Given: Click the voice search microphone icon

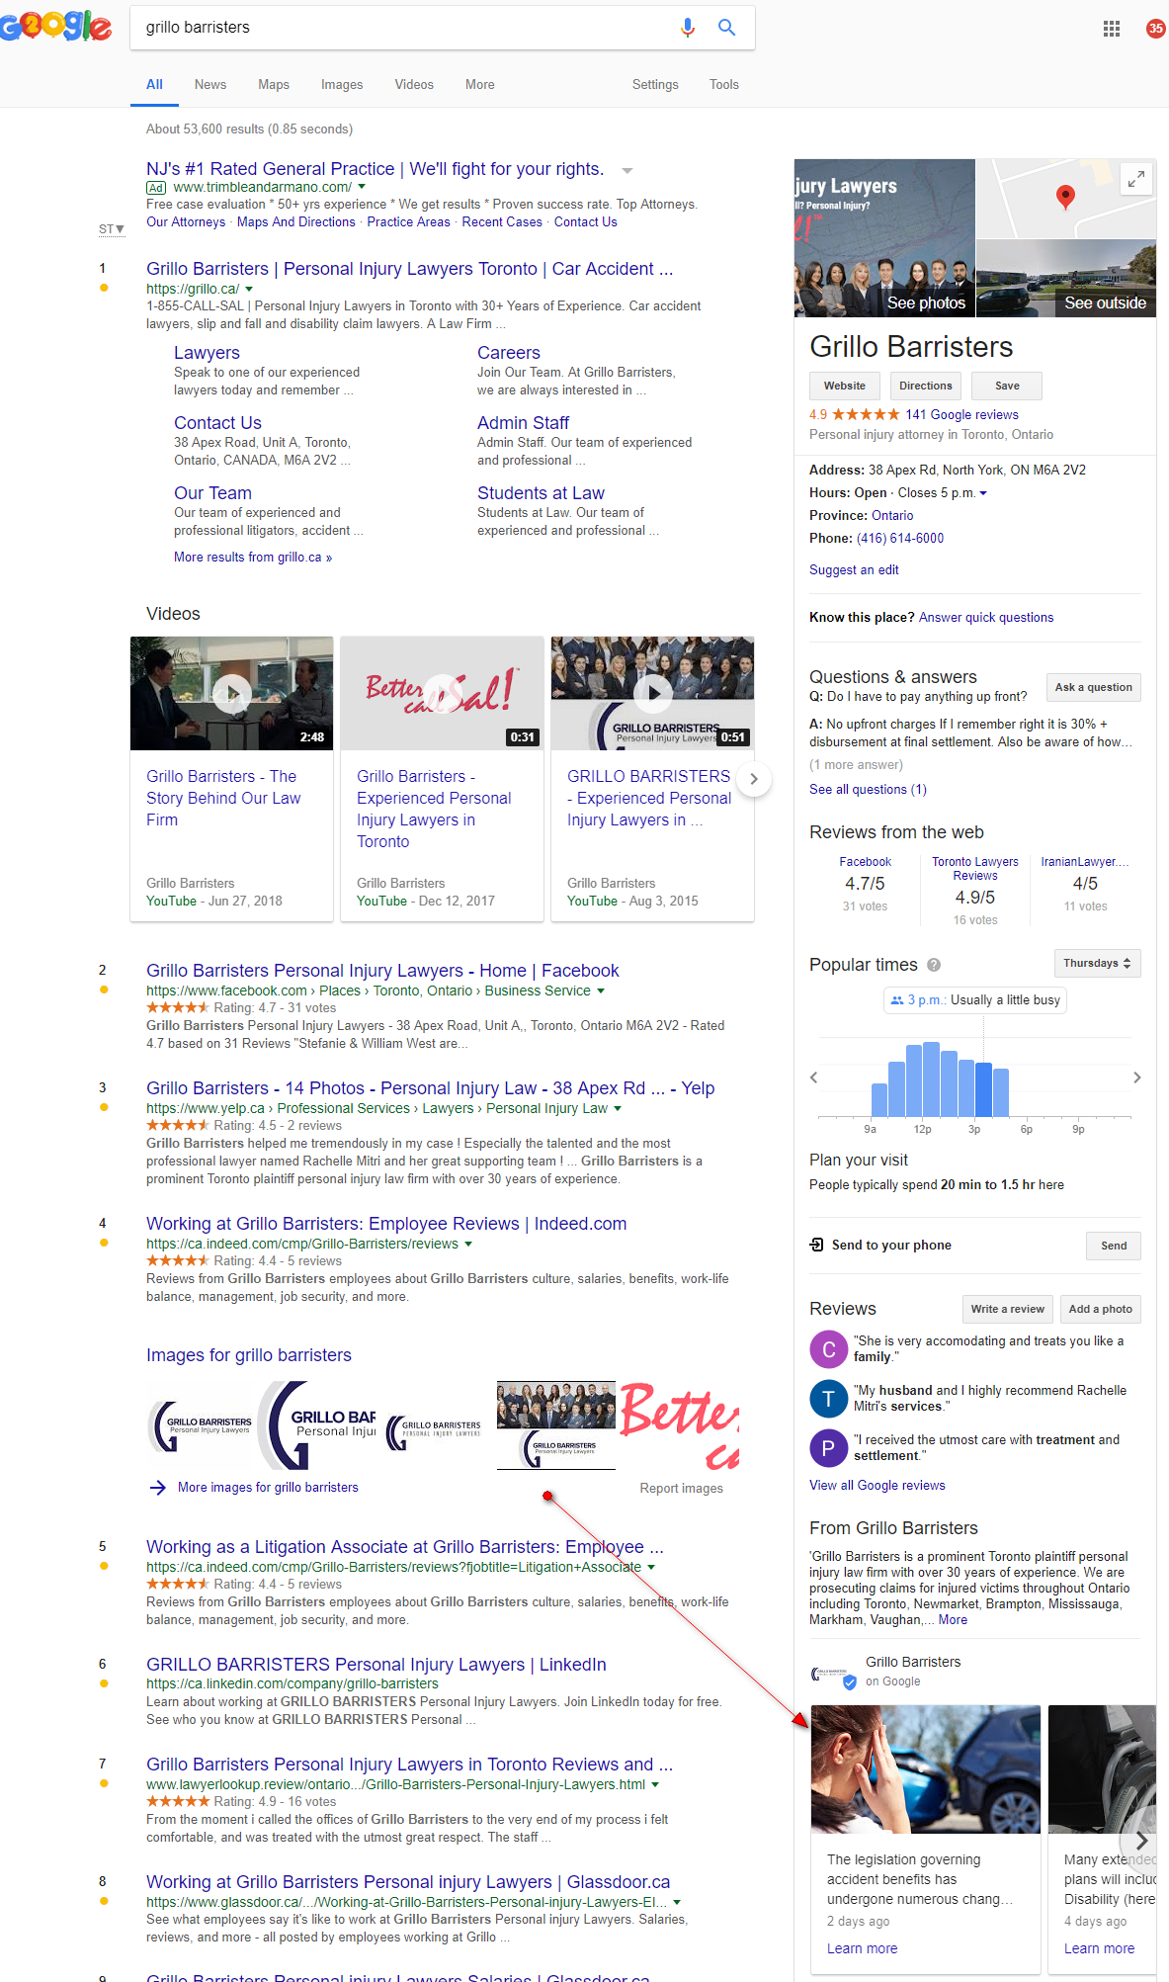Looking at the screenshot, I should point(688,28).
